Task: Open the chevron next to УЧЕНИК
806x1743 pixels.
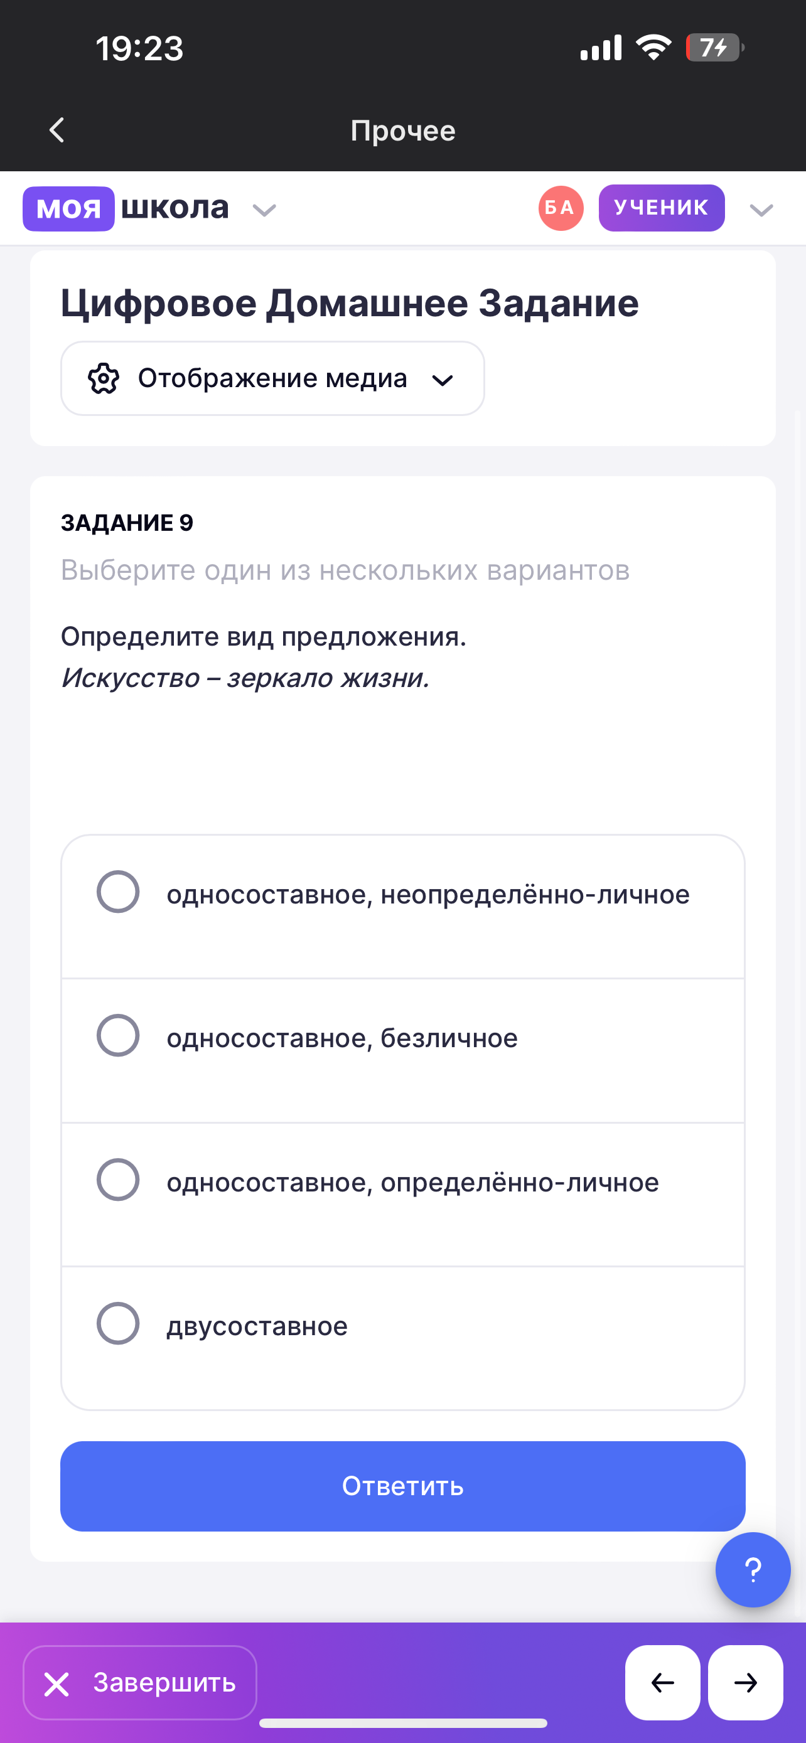Action: pos(761,210)
